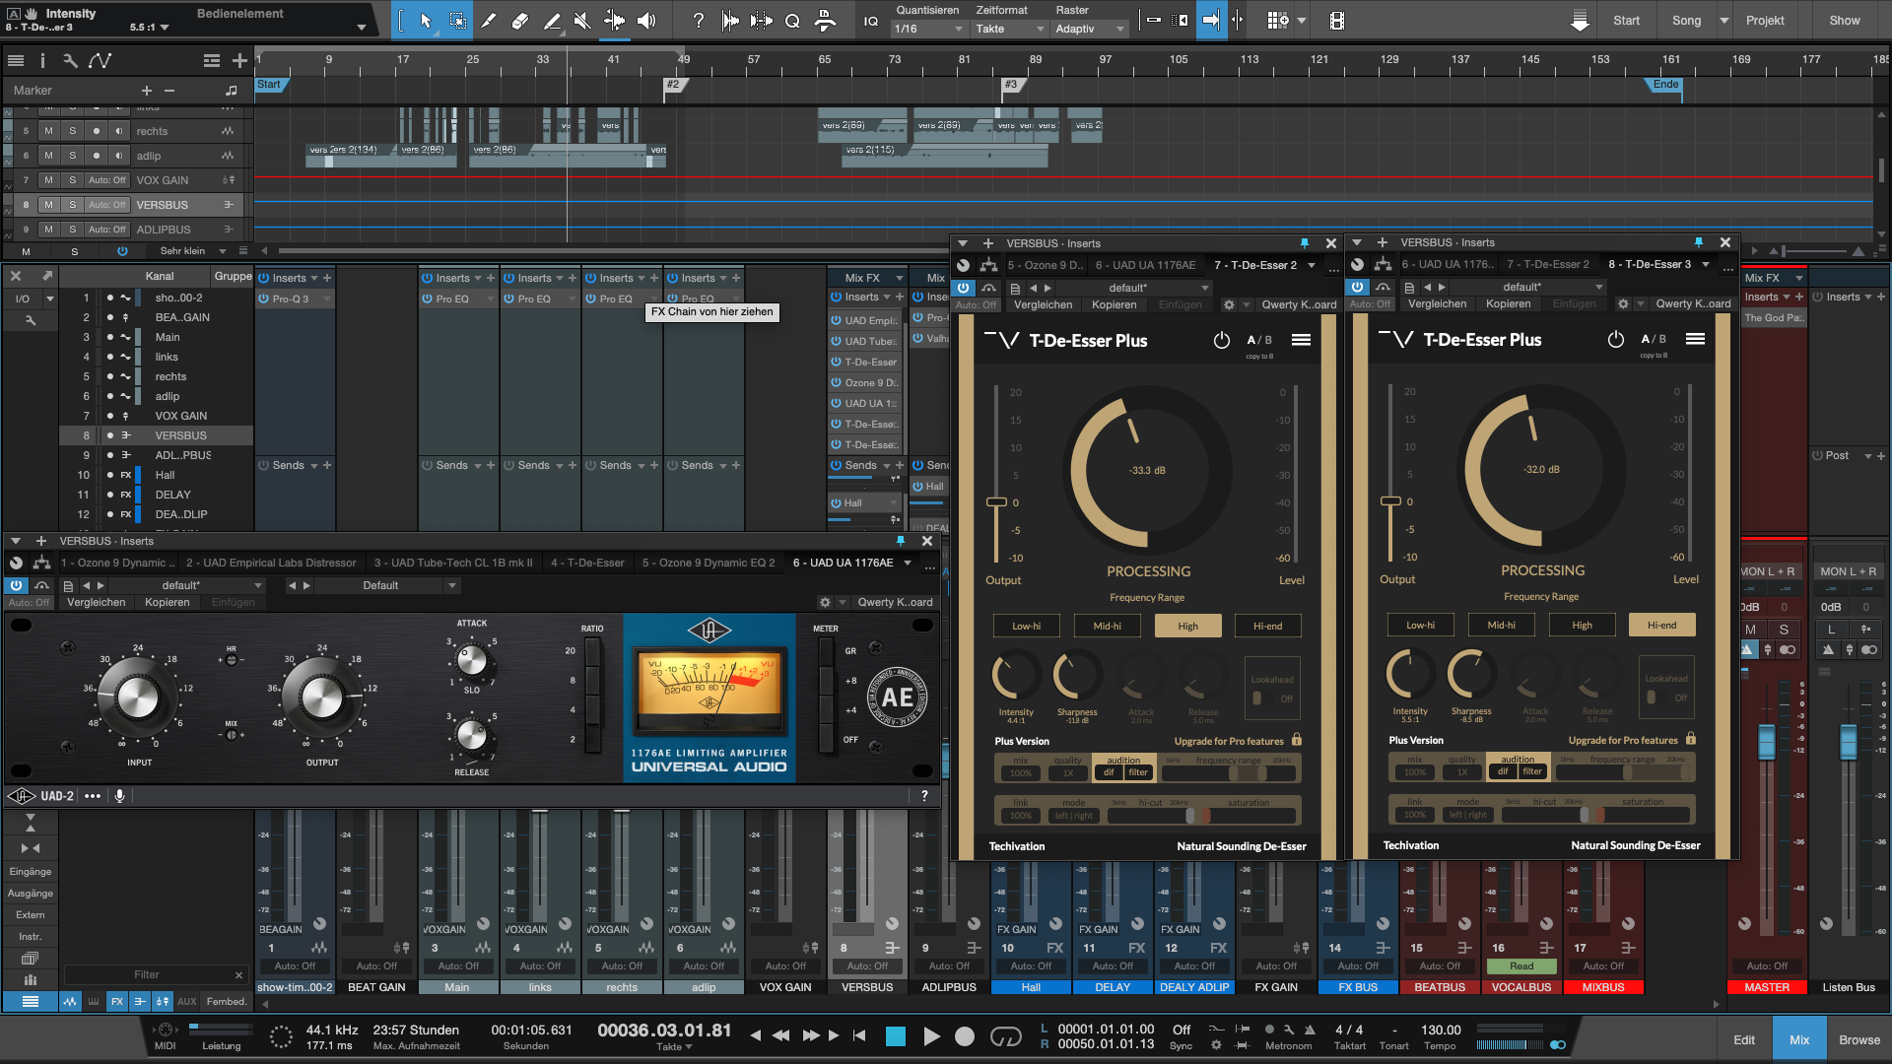Switch to the Projekt page
This screenshot has width=1892, height=1064.
coord(1765,21)
